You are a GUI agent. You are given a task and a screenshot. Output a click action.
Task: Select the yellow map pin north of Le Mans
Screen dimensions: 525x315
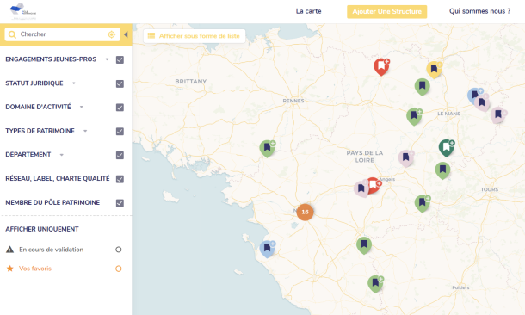pyautogui.click(x=434, y=70)
